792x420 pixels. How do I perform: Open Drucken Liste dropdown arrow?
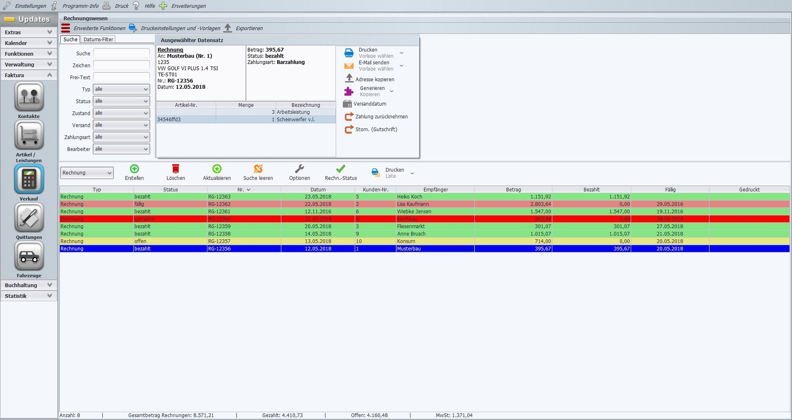[412, 173]
